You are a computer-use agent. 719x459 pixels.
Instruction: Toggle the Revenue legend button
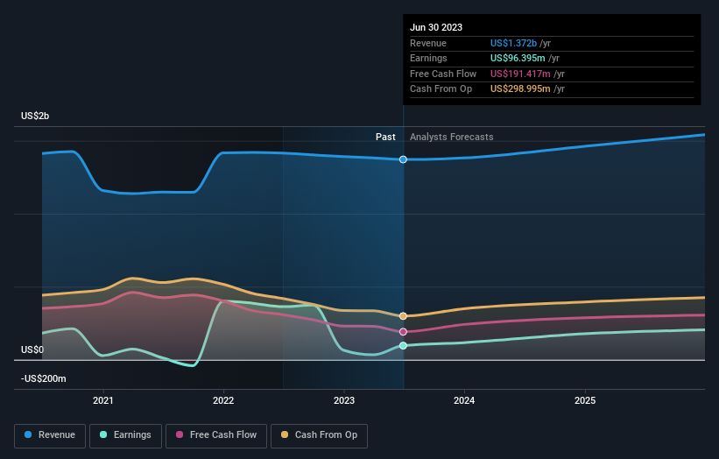click(50, 435)
